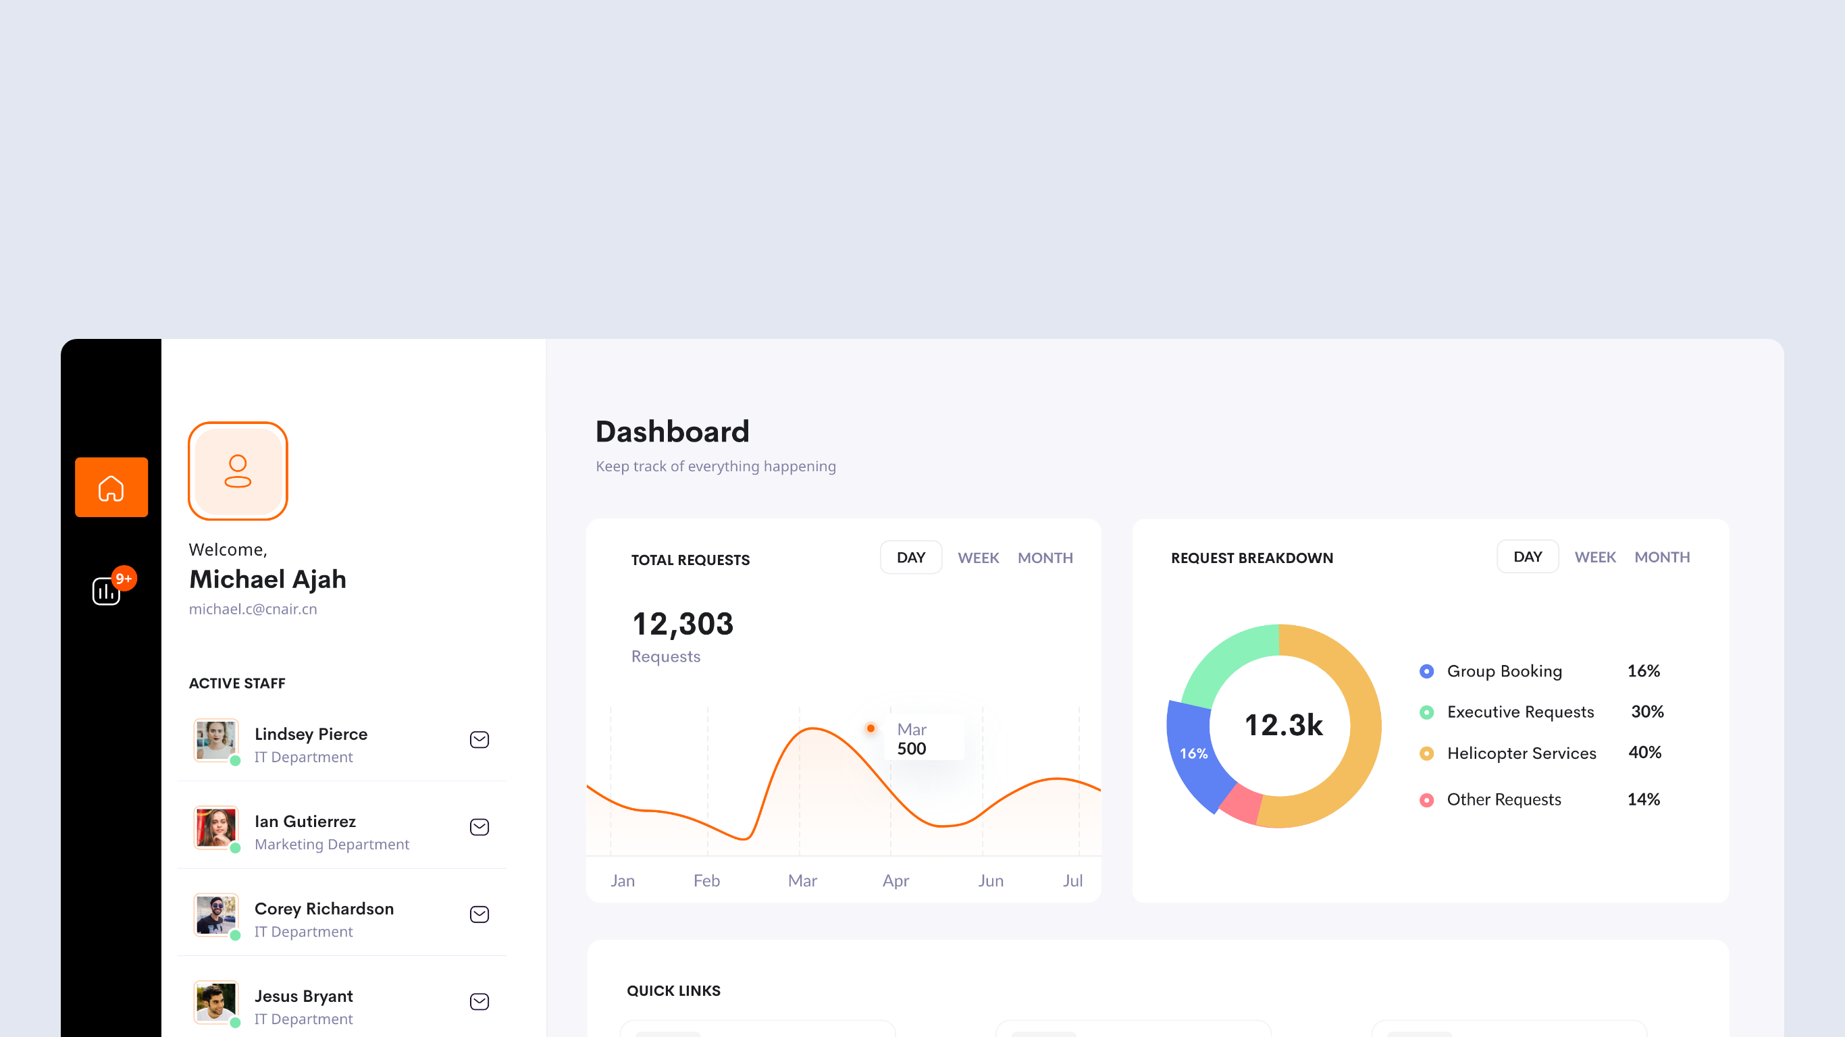Open Ian Gutierrez staff entry

coord(305,822)
